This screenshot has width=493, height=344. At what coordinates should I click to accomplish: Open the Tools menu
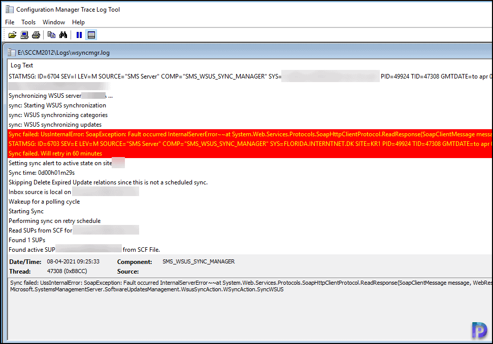click(x=28, y=22)
